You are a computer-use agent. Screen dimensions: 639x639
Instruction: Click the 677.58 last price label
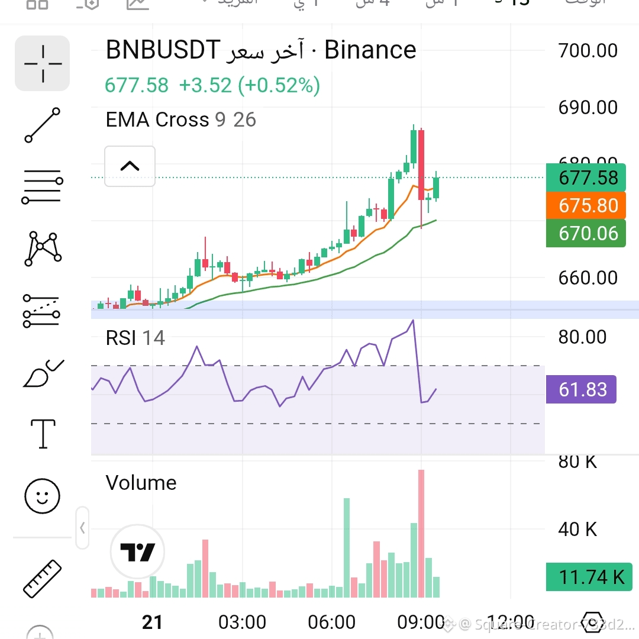(586, 177)
